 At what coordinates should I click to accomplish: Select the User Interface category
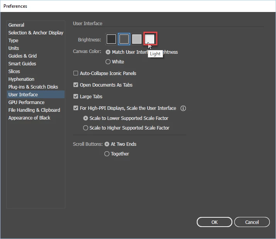tap(36, 95)
